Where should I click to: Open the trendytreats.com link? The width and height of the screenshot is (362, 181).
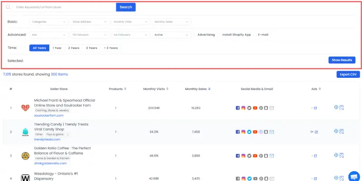[x=47, y=139]
